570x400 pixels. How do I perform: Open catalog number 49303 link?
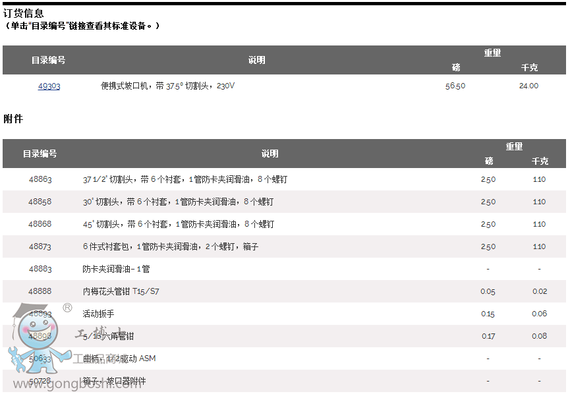click(49, 86)
